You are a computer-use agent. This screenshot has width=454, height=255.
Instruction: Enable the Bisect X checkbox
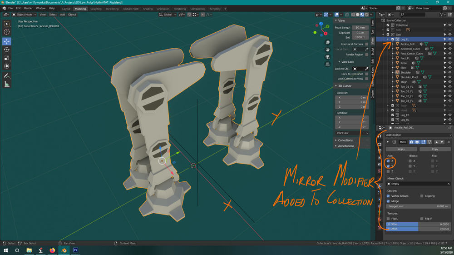click(x=410, y=161)
